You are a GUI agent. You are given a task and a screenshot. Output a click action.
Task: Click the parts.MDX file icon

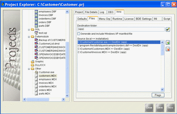click(36, 94)
